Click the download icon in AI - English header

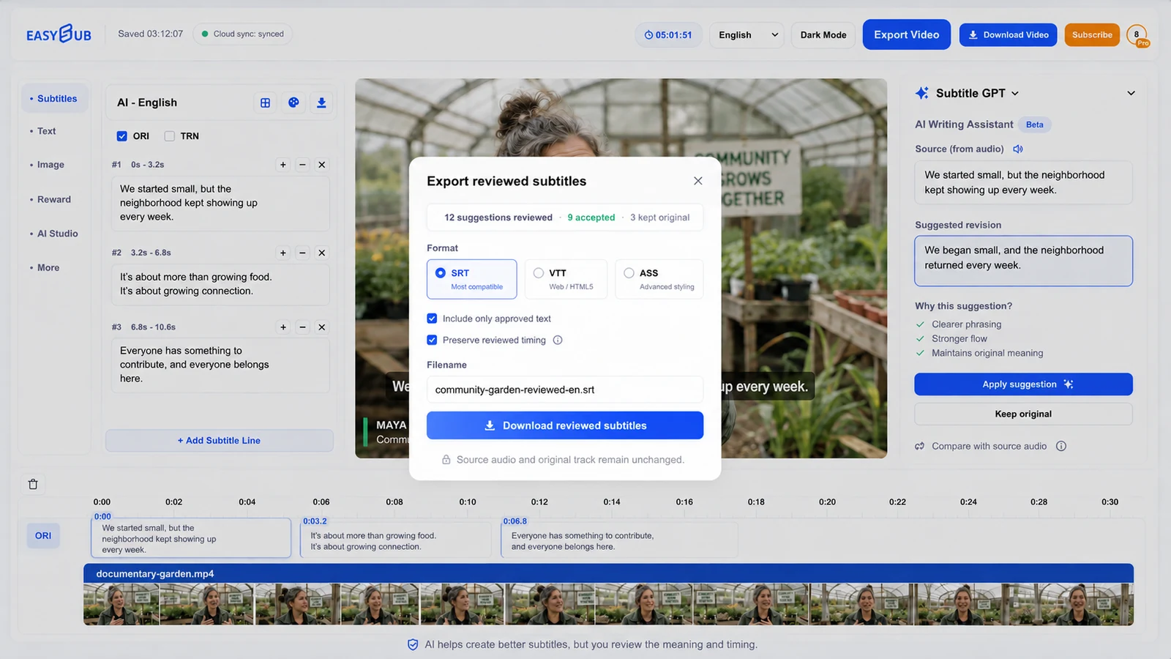321,103
